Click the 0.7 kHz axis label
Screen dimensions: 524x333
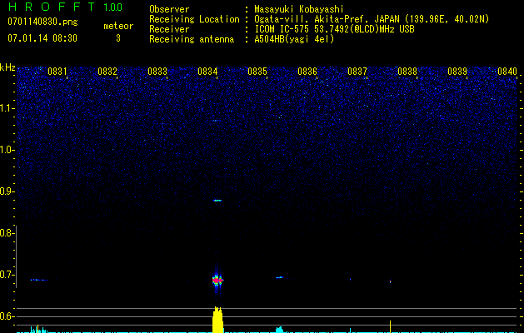(8, 275)
